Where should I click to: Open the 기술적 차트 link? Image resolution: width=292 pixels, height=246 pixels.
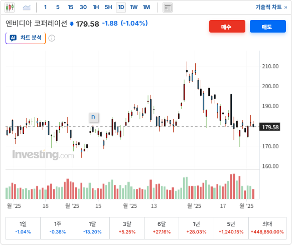[271, 7]
